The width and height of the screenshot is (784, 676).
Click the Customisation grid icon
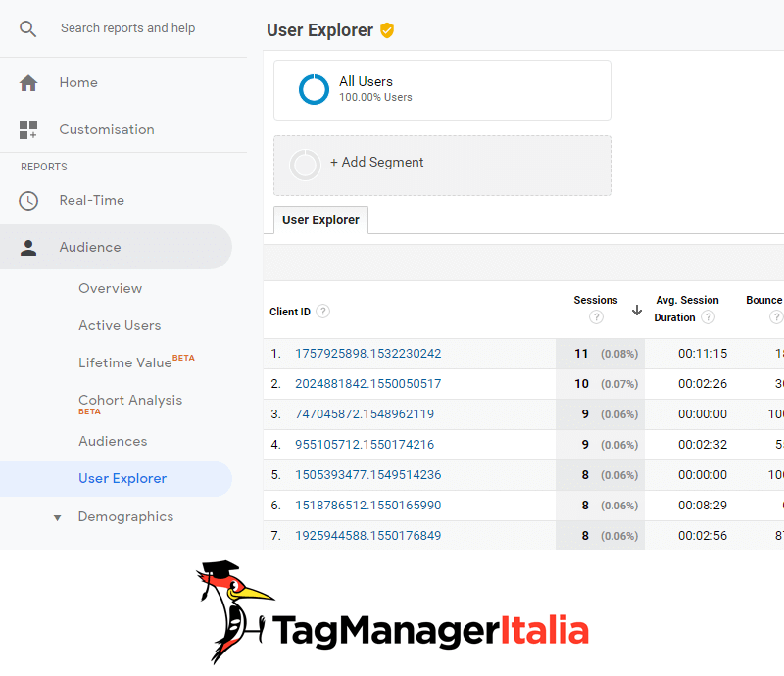tap(28, 130)
